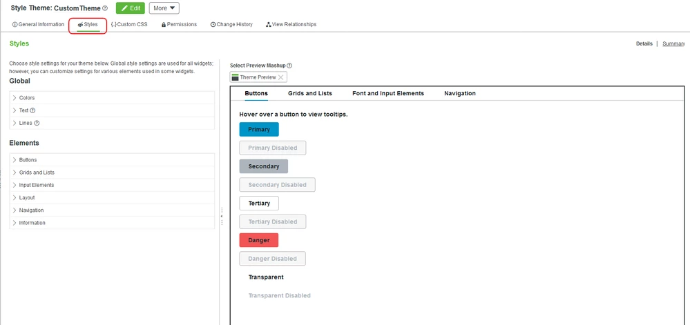The width and height of the screenshot is (690, 325).
Task: Click the green Styles heading
Action: pos(19,43)
